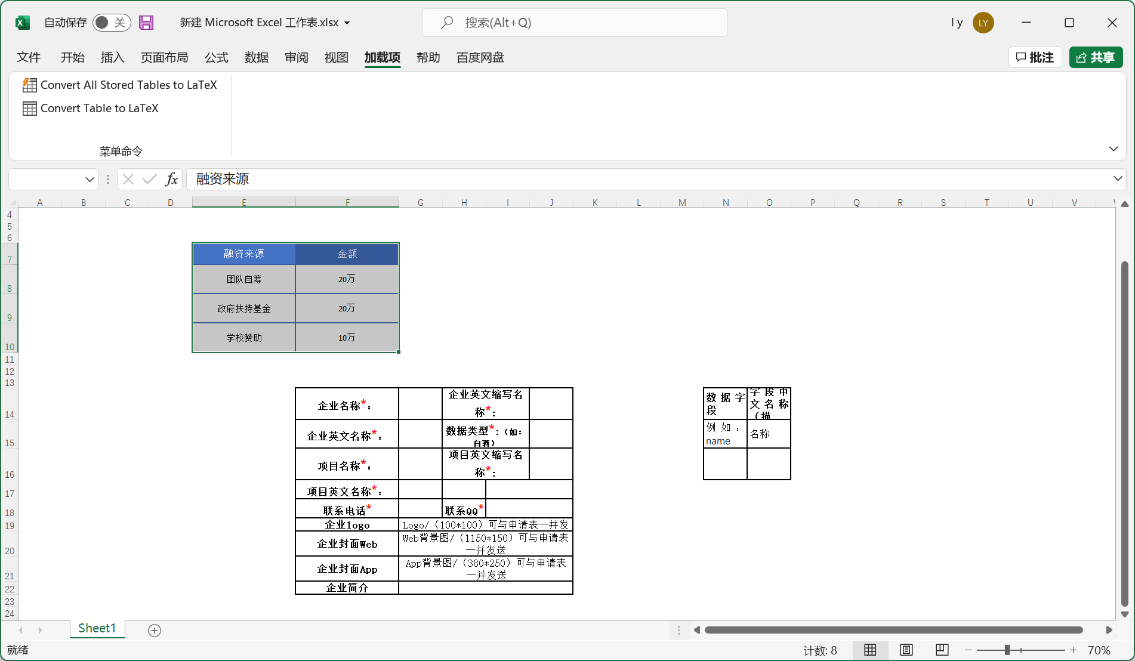Switch to Page Layout view icon

(x=906, y=650)
